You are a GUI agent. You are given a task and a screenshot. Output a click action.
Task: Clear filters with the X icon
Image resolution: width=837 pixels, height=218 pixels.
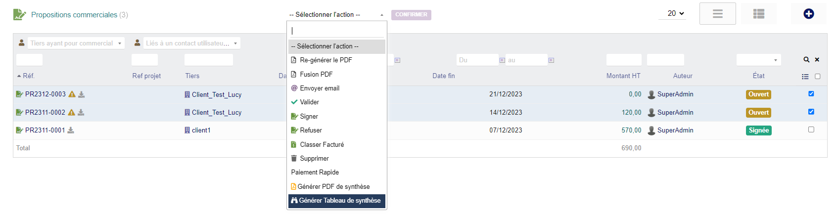pos(817,60)
